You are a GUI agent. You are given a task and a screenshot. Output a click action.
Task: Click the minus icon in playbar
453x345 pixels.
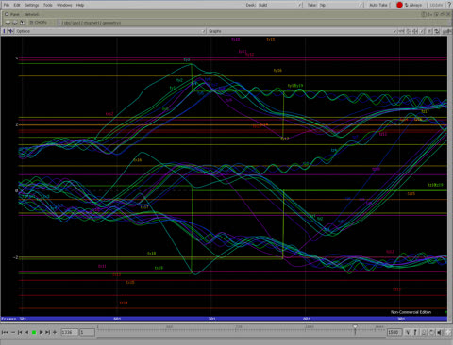(13, 332)
